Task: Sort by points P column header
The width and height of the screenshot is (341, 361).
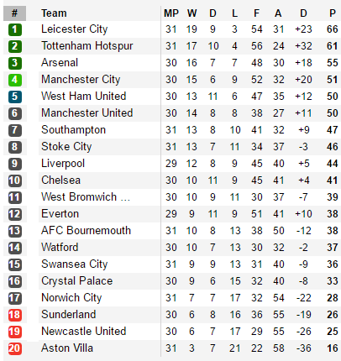Action: (333, 13)
